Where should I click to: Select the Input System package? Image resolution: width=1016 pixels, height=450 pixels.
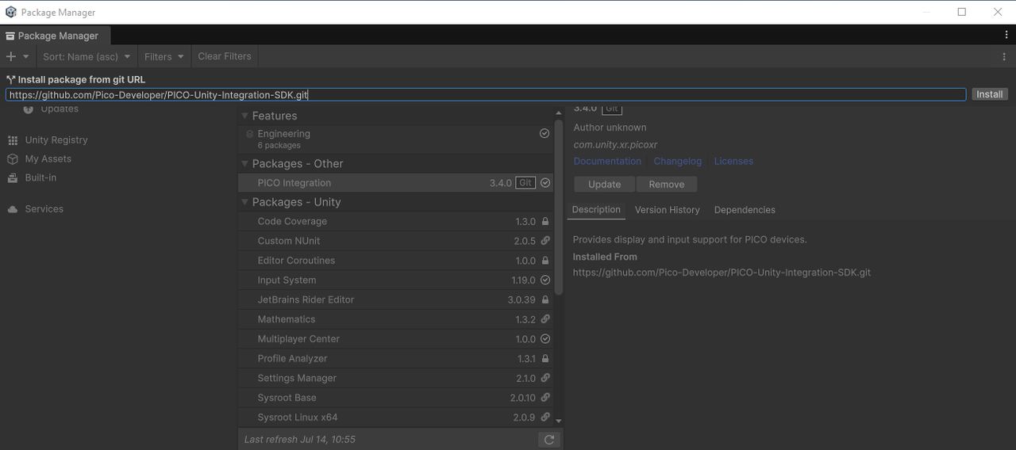(395, 280)
